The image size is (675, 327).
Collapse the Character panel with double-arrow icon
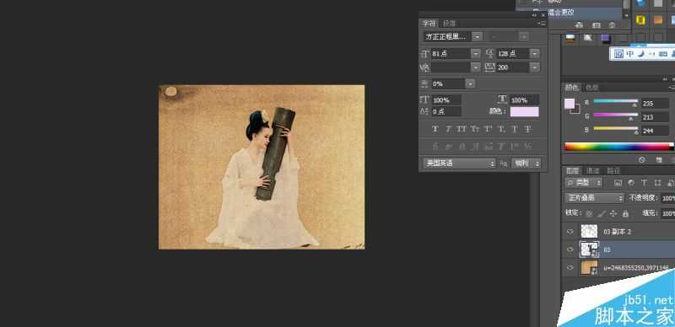534,15
